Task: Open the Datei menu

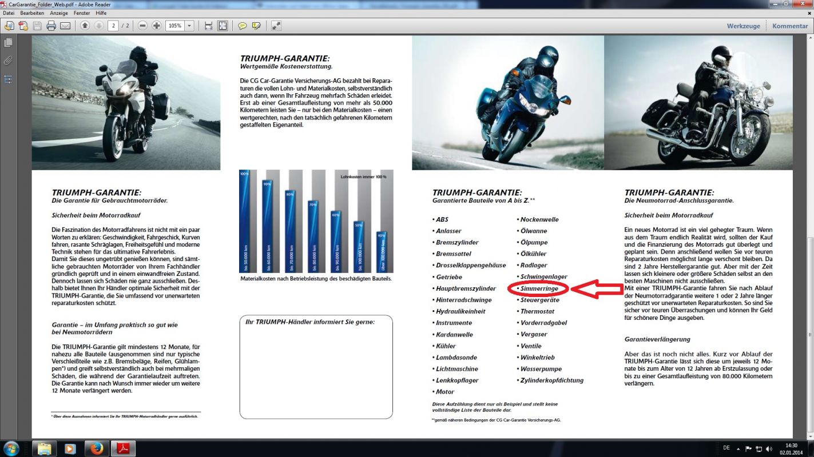Action: click(x=9, y=13)
